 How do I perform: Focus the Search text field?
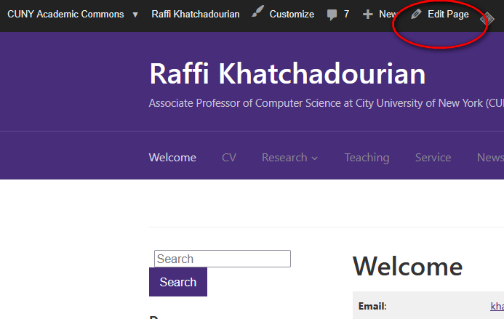[x=222, y=259]
